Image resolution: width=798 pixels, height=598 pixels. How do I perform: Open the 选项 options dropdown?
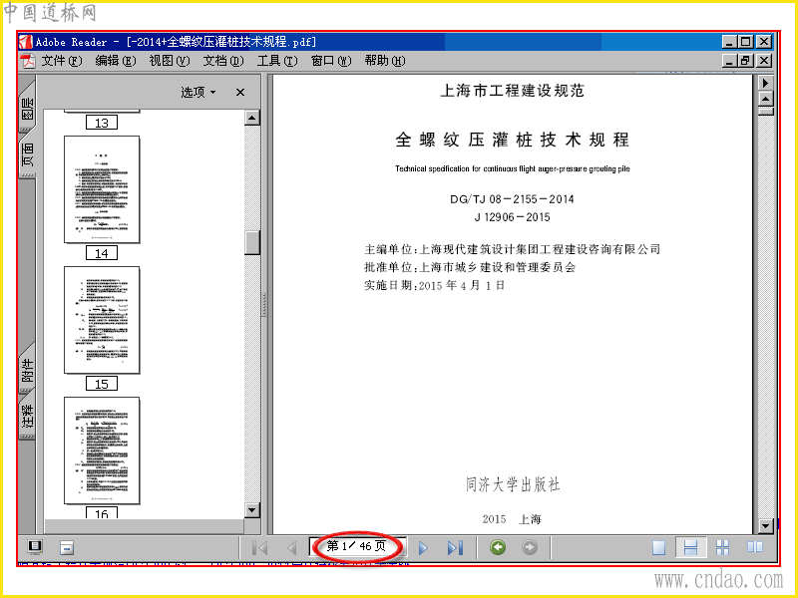click(x=199, y=92)
